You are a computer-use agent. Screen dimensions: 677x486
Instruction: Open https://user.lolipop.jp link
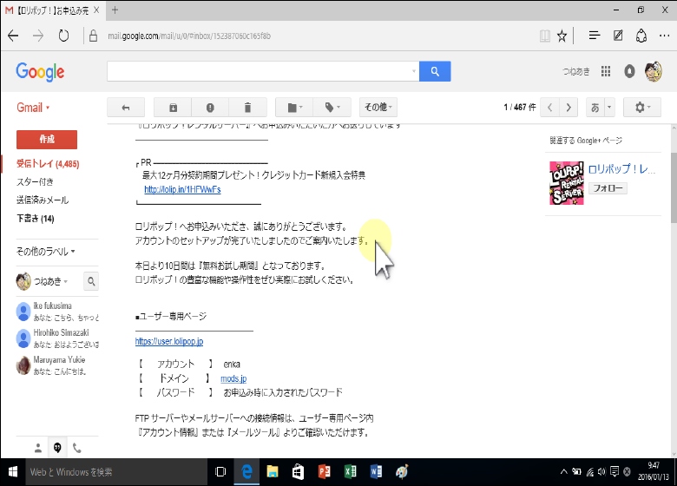point(169,341)
